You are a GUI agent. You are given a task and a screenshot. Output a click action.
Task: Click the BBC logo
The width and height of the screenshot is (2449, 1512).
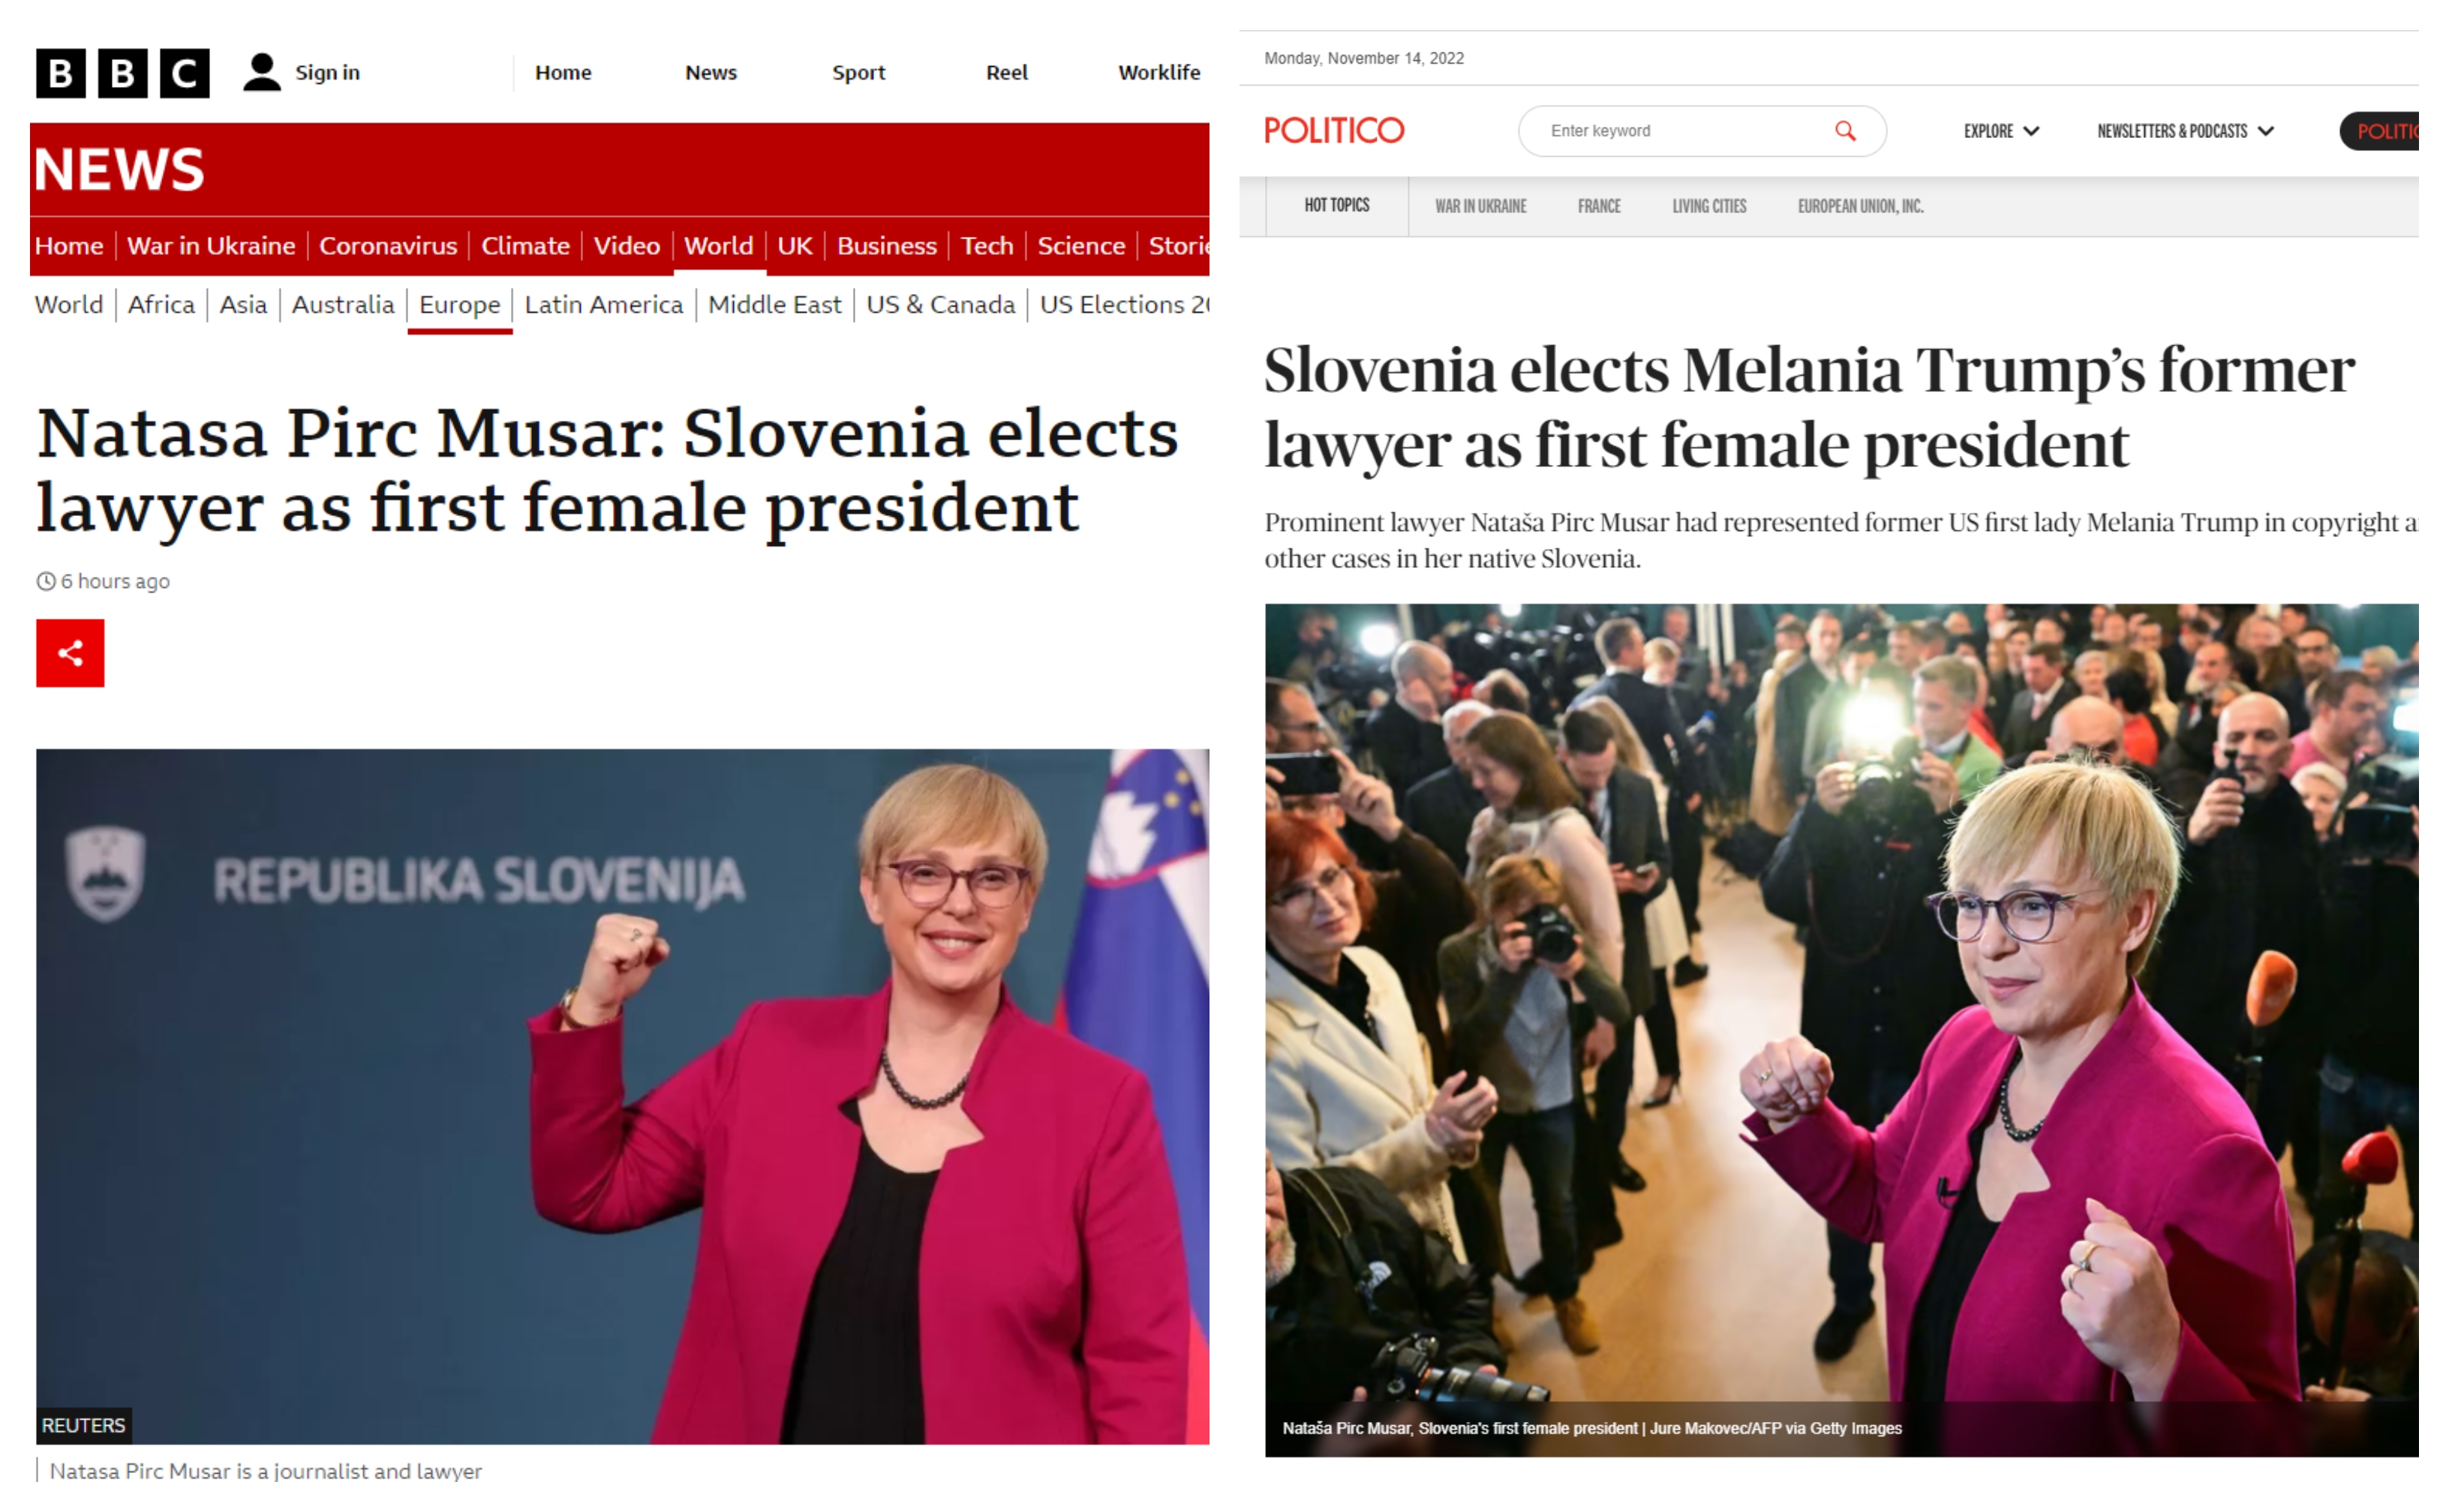(x=120, y=72)
